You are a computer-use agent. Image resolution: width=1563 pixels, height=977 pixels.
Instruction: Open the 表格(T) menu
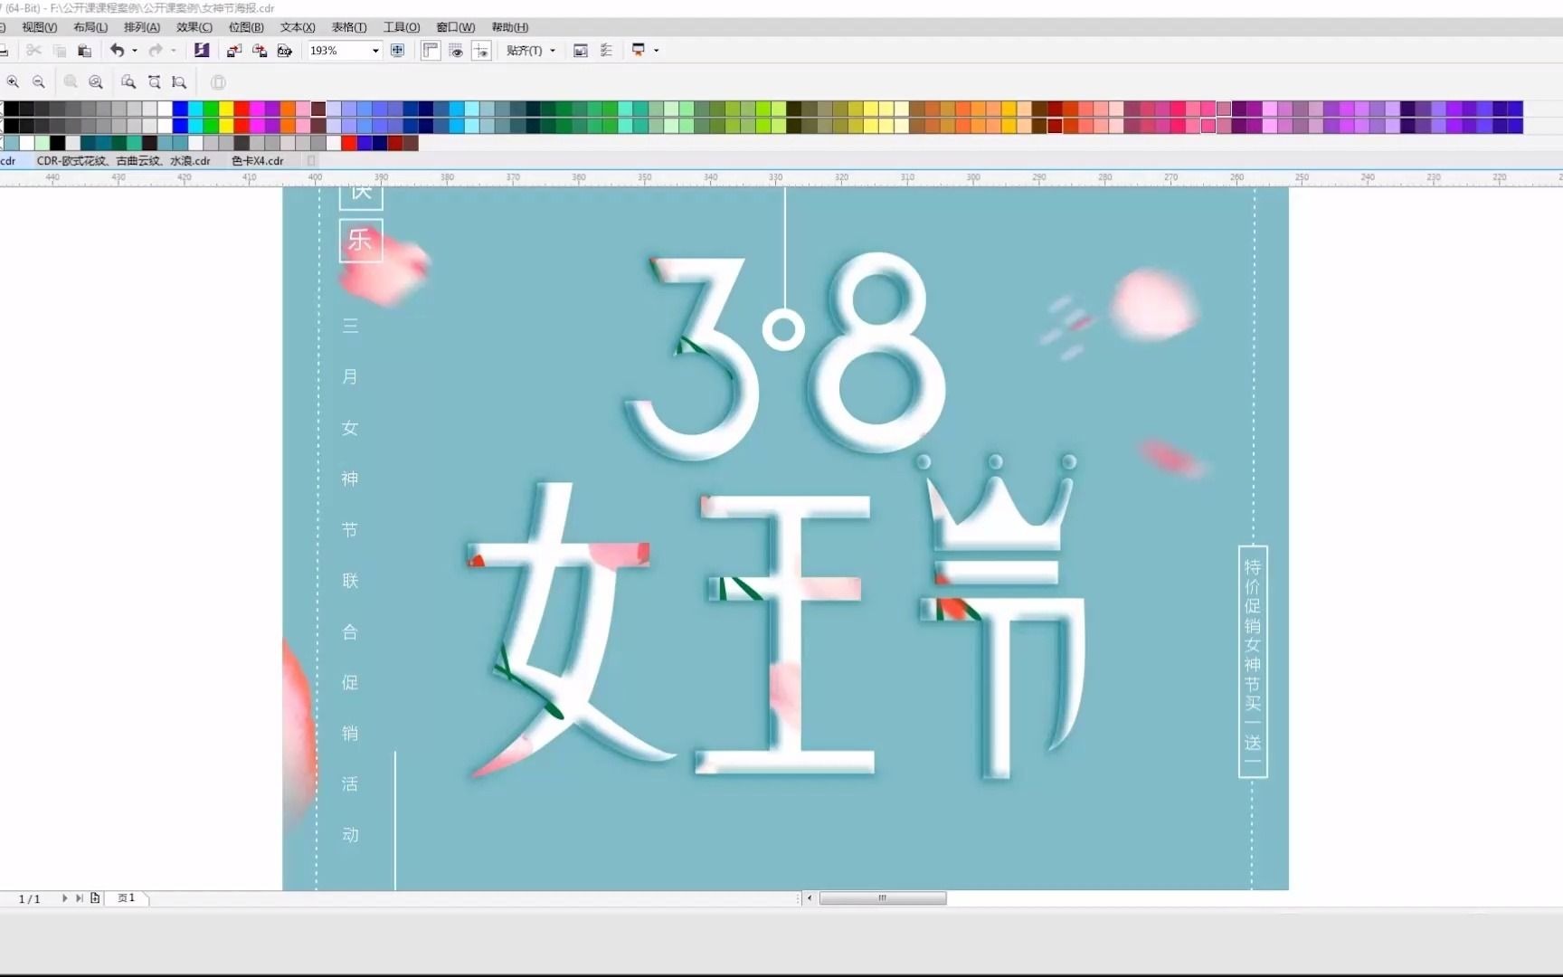349,27
